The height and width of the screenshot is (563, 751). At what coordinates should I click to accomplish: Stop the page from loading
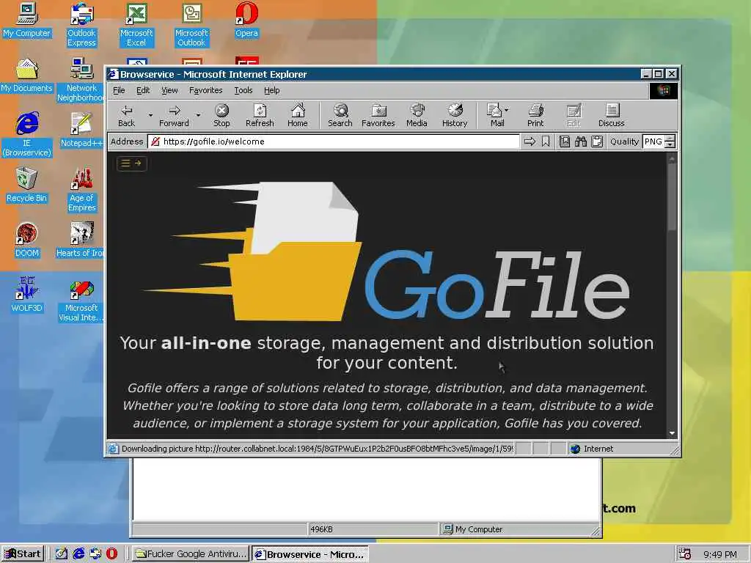[x=221, y=116]
